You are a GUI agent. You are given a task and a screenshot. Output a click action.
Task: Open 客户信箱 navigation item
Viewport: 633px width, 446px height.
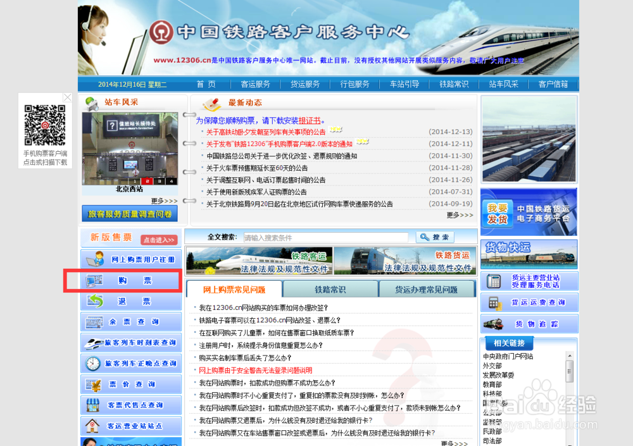coord(553,84)
